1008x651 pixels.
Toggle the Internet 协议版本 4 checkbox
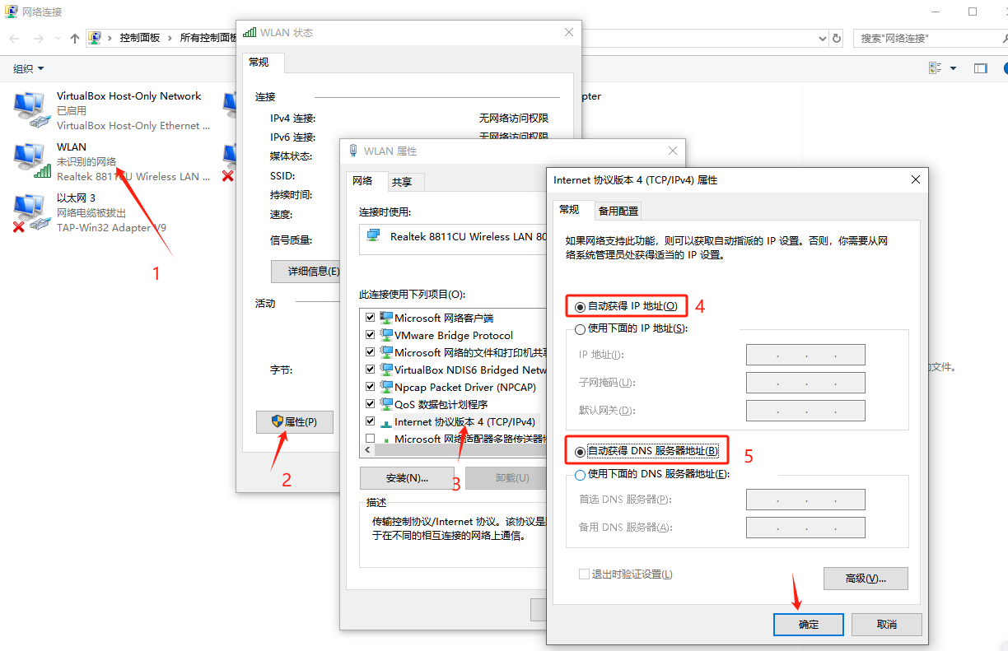(370, 421)
